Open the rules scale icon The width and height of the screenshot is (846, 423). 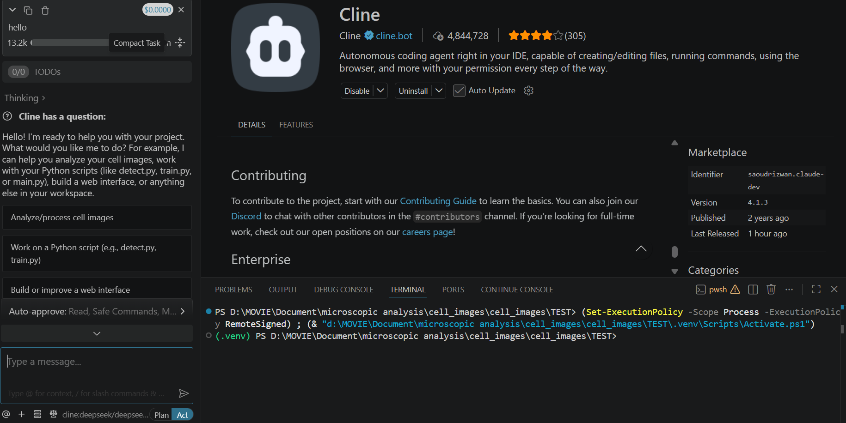click(53, 414)
